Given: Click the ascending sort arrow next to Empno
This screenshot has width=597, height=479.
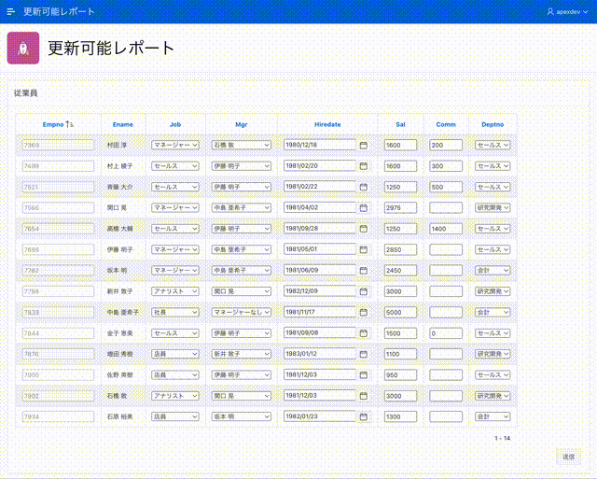Looking at the screenshot, I should (69, 124).
